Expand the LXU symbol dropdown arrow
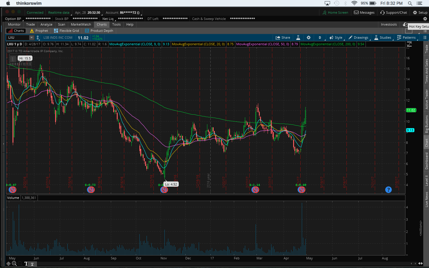429x268 pixels. [x=31, y=38]
